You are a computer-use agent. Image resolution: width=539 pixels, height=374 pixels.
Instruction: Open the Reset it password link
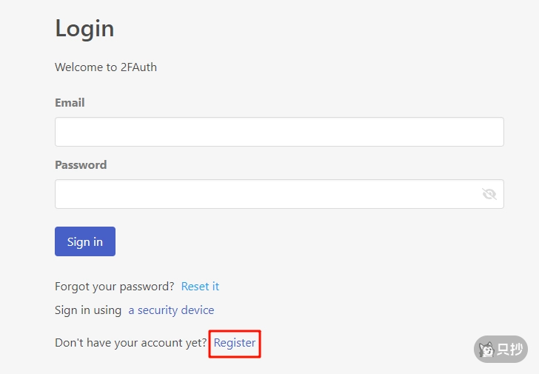tap(200, 287)
